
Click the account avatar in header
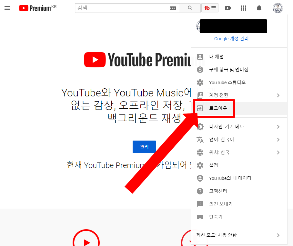(278, 8)
